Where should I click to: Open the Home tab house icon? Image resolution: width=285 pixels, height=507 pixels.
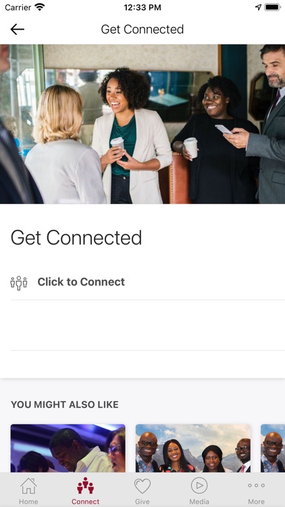coord(28,485)
